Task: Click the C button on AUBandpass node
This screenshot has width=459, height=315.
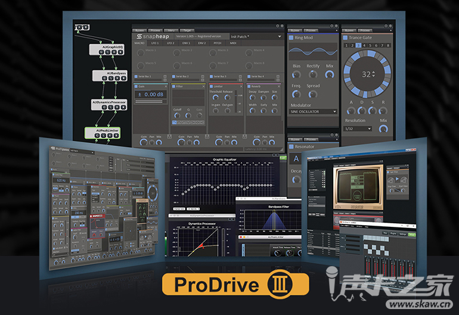Action: 104,78
